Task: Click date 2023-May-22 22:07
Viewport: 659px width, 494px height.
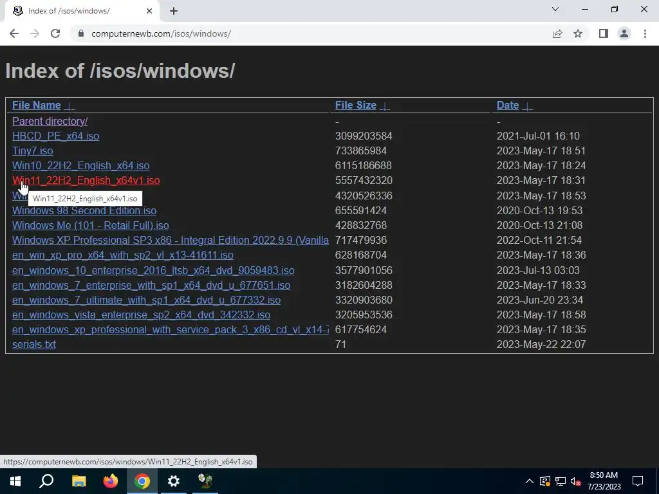Action: point(541,345)
